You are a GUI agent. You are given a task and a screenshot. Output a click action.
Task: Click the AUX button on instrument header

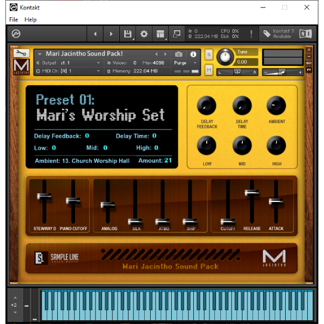point(309,63)
